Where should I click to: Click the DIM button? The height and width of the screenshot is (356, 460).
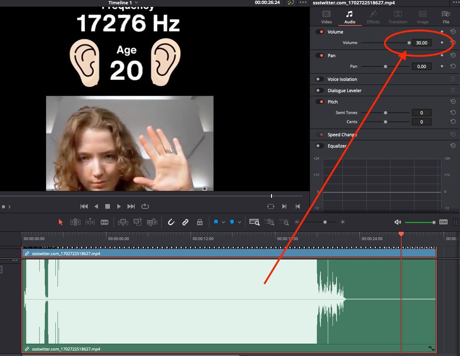click(443, 222)
